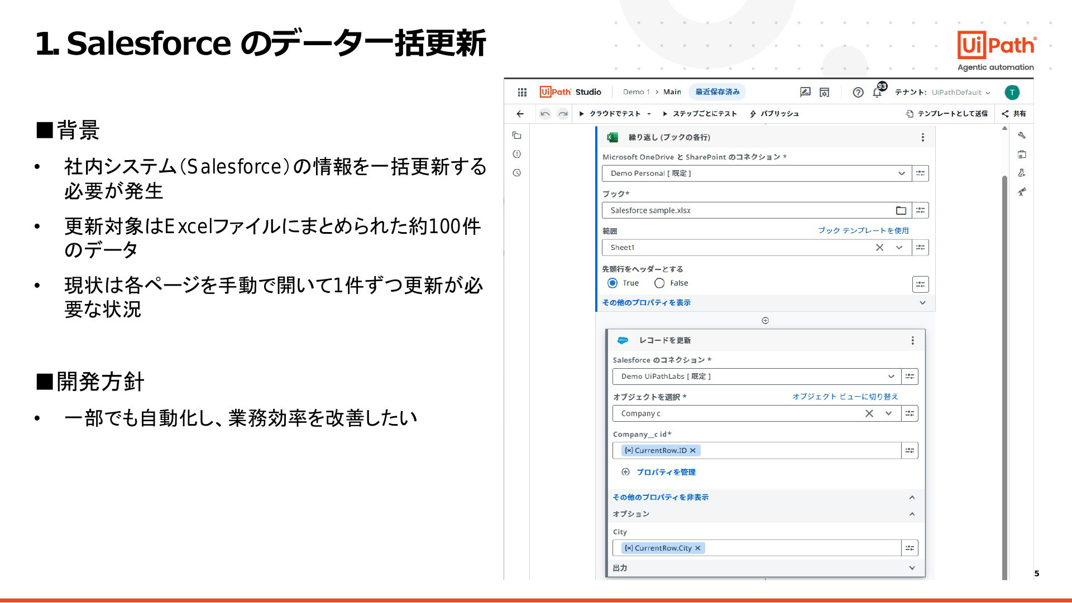Open the more options menu for 繰り返し activity
The image size is (1072, 603).
[923, 137]
